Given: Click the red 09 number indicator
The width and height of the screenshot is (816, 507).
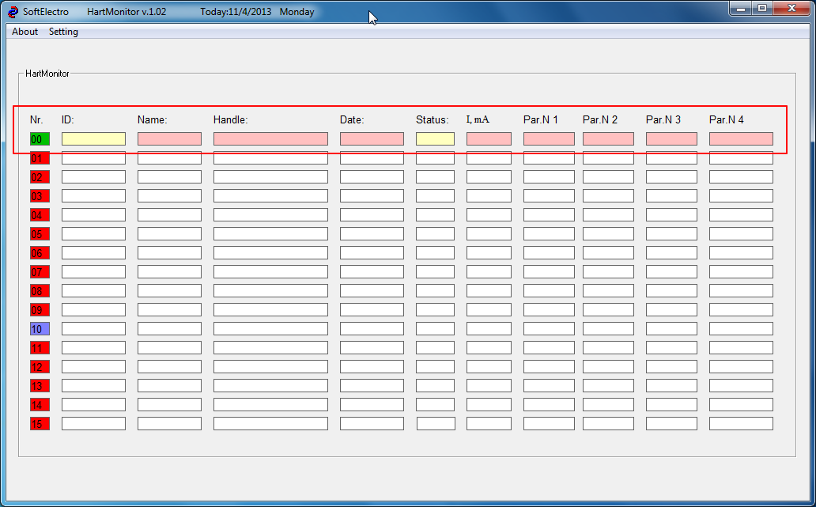Looking at the screenshot, I should click(40, 310).
